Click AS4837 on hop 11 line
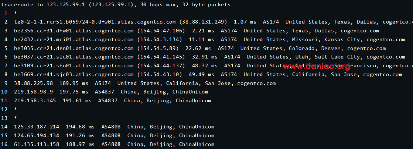This screenshot has height=149, width=413. (108, 101)
